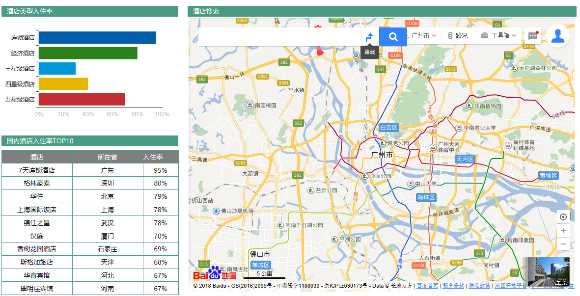Click the 佛山市 city label on map
The width and height of the screenshot is (580, 296).
point(260,254)
